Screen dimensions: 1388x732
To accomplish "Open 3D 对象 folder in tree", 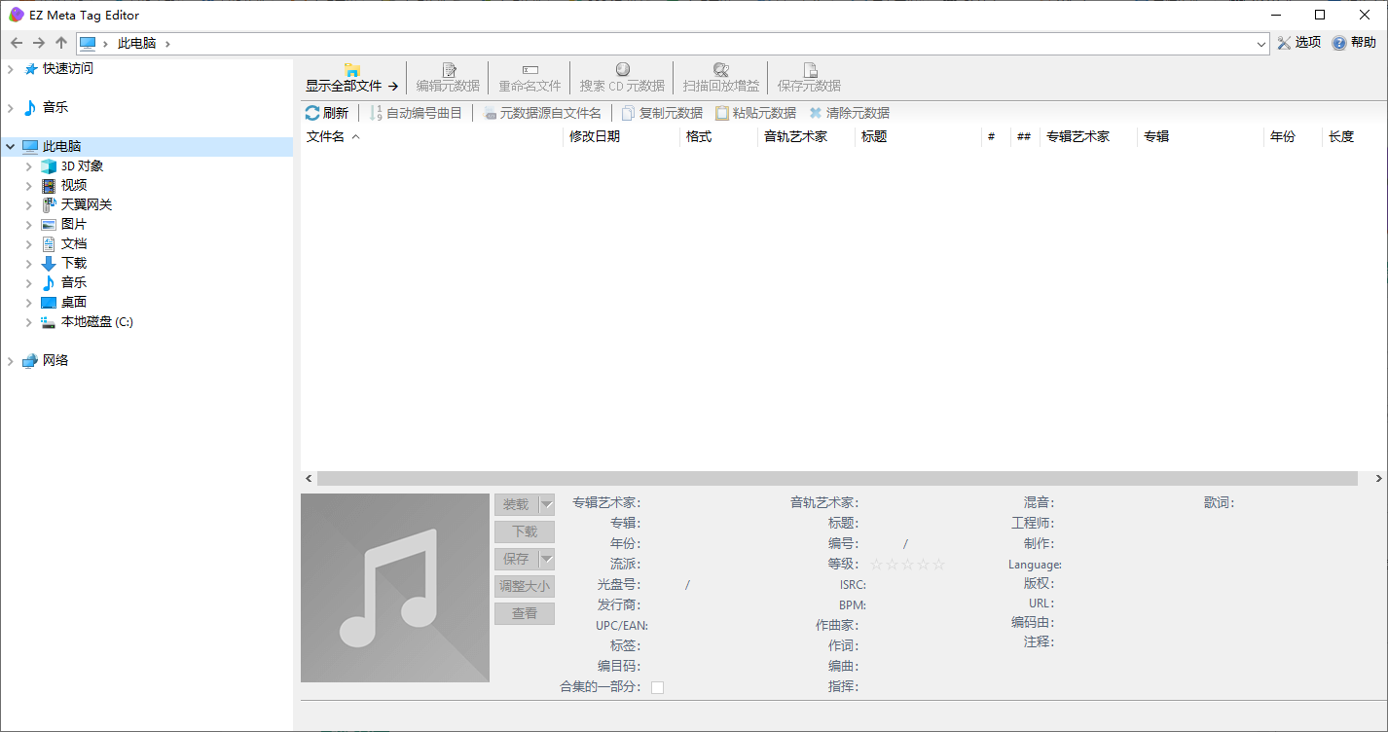I will tap(82, 166).
